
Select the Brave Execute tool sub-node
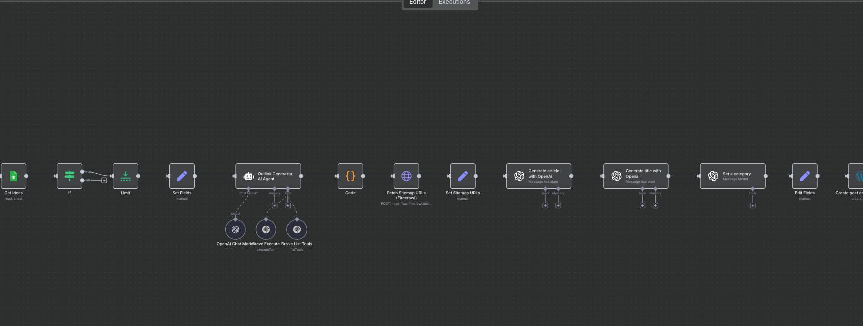click(266, 229)
